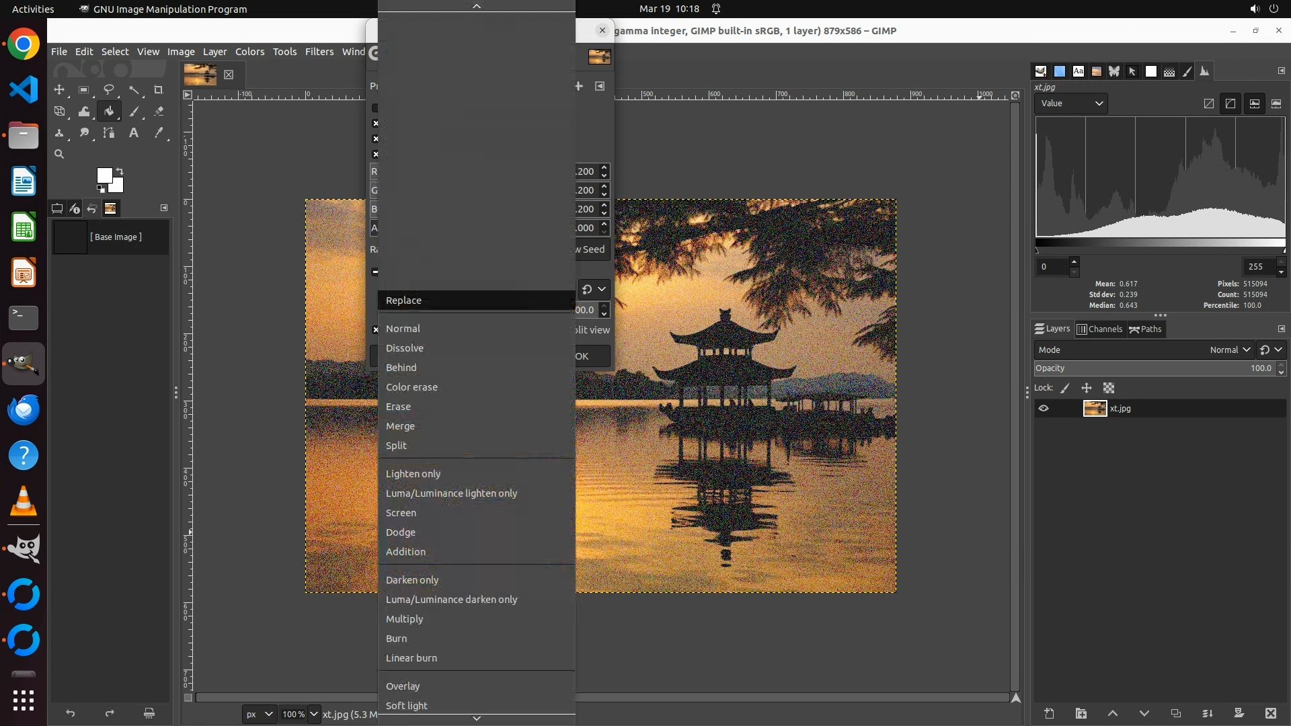Select the Paintbrush tool
Viewport: 1291px width, 726px height.
(x=134, y=112)
